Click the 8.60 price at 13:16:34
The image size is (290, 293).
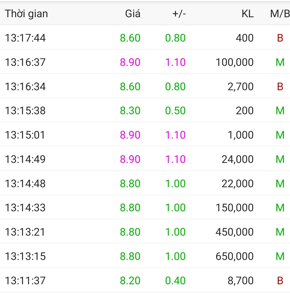[x=130, y=87]
